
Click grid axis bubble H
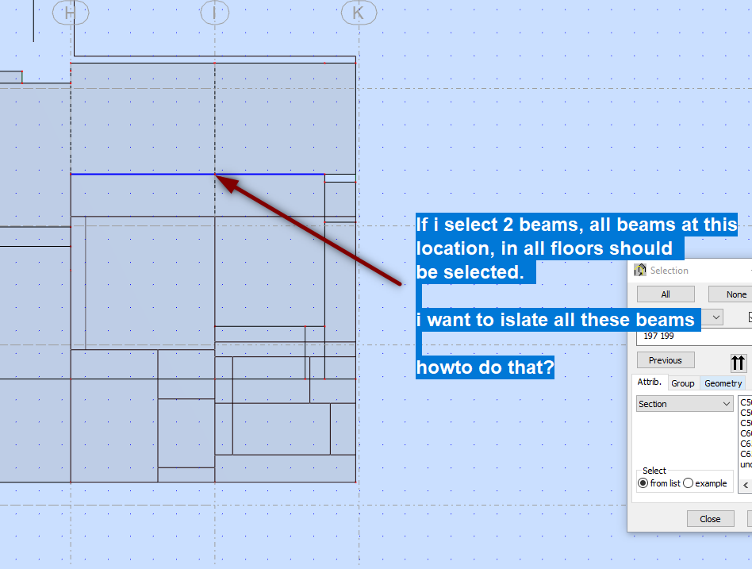tap(70, 13)
